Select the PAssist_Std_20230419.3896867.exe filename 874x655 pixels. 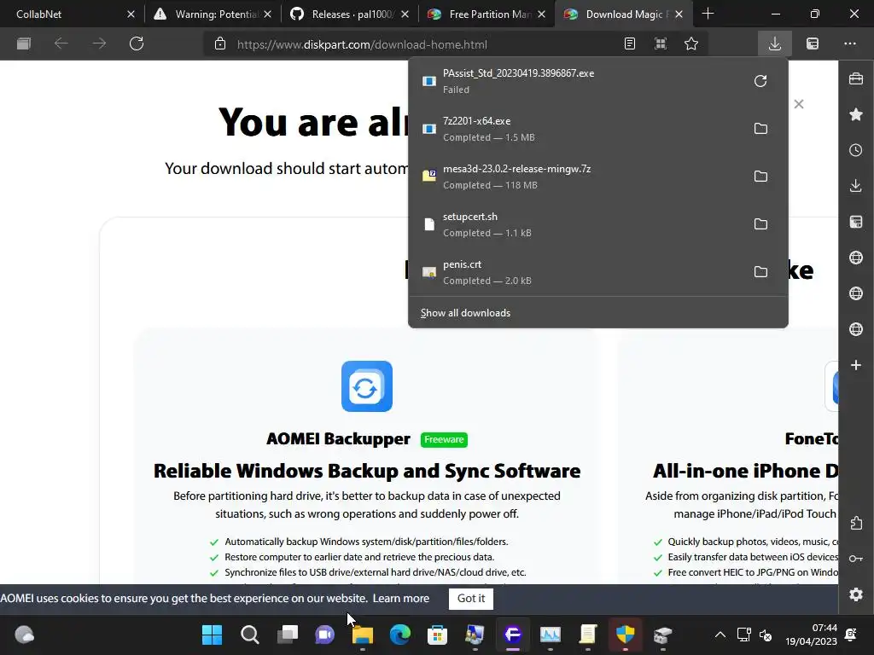point(518,73)
